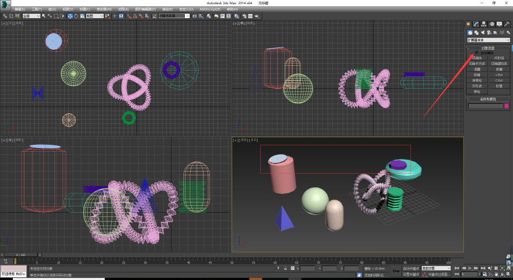Select the Shapes category icon

click(x=476, y=32)
